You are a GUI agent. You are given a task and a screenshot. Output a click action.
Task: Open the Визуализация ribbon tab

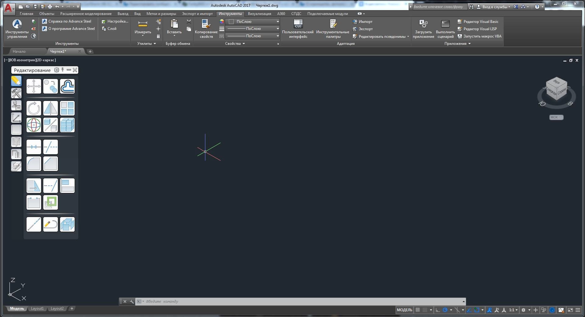(x=259, y=14)
